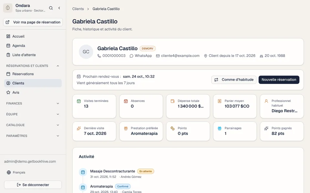Click the Prestation préférée gift box icon

pos(126,128)
